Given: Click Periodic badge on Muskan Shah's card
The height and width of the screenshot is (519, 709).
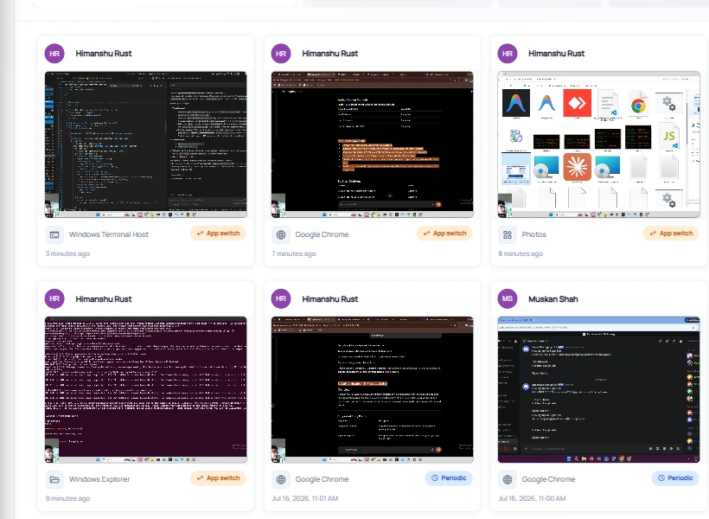Looking at the screenshot, I should click(x=675, y=478).
